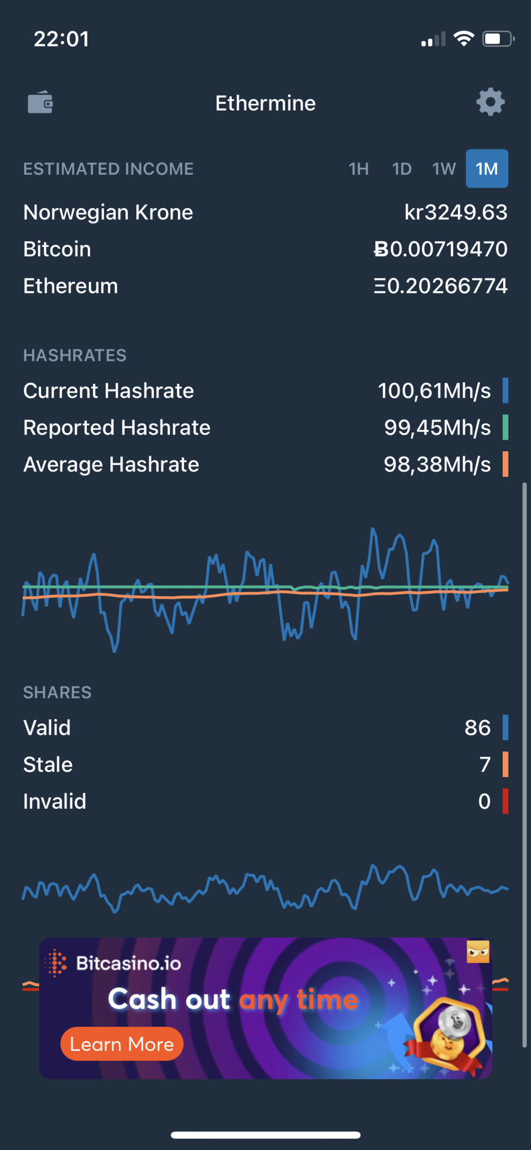
Task: Open settings gear icon
Action: [490, 102]
